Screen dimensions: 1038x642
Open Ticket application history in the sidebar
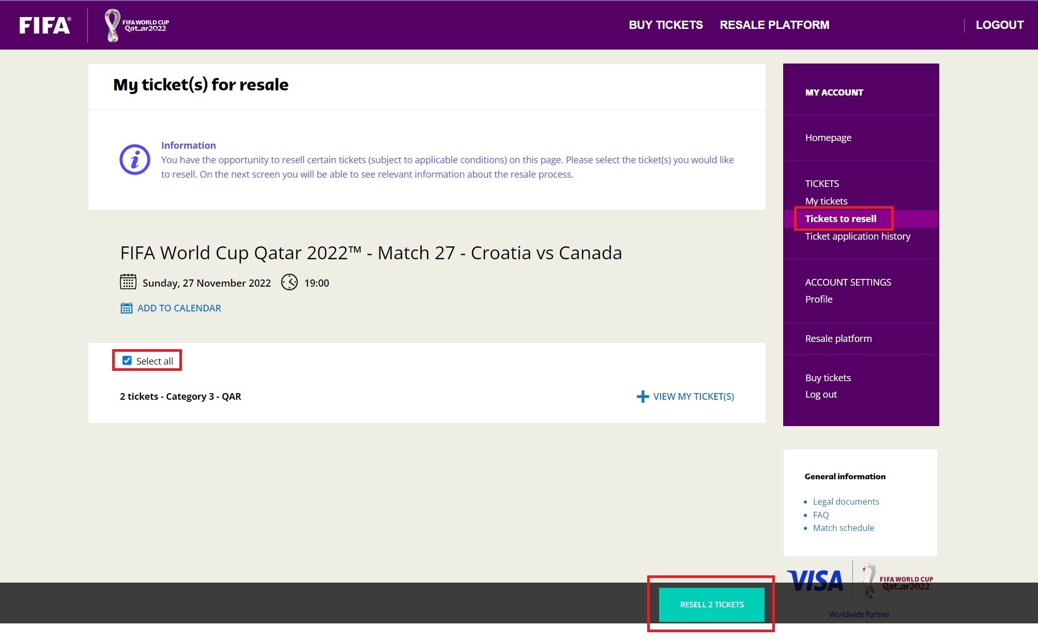point(858,236)
